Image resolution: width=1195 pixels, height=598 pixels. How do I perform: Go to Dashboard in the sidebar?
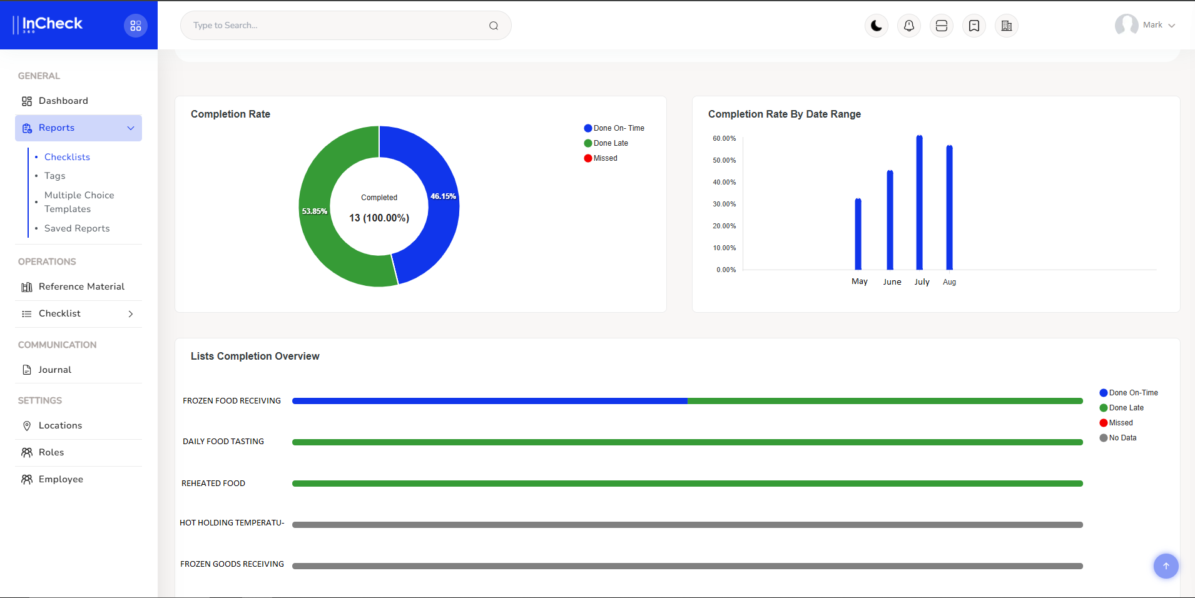coord(63,101)
